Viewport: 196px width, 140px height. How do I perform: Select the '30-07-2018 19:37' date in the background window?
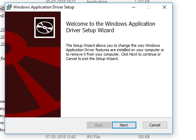click(x=61, y=1)
